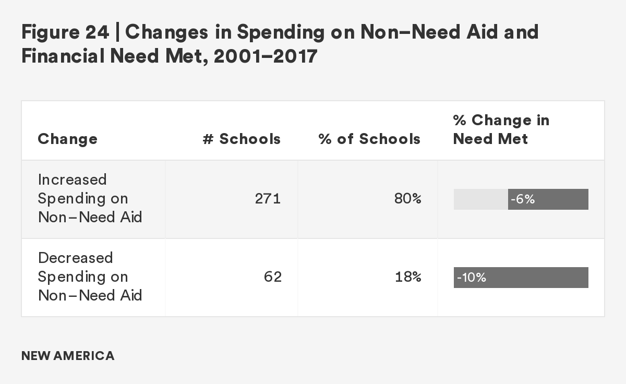Select the "-6%" bar value label
Screen dimensions: 626x384
tap(523, 199)
